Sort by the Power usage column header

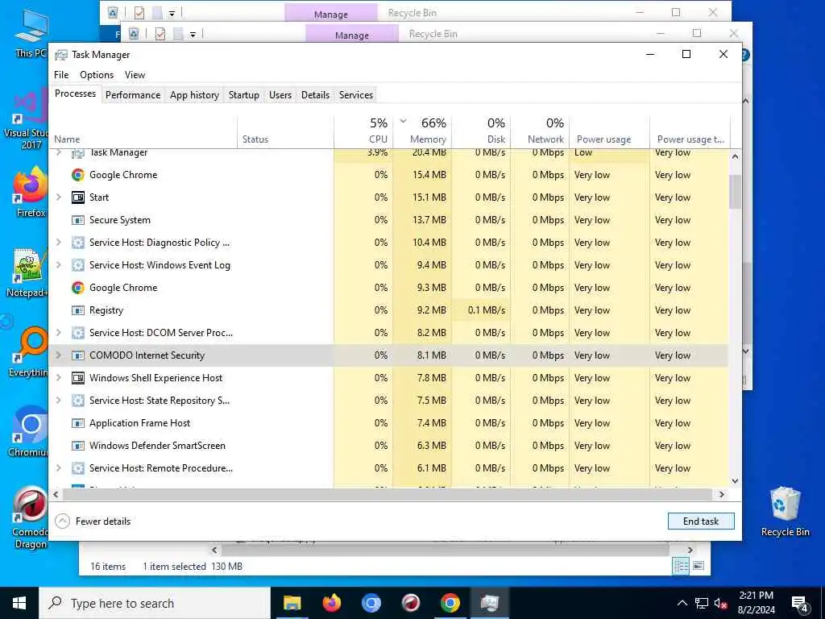coord(609,131)
